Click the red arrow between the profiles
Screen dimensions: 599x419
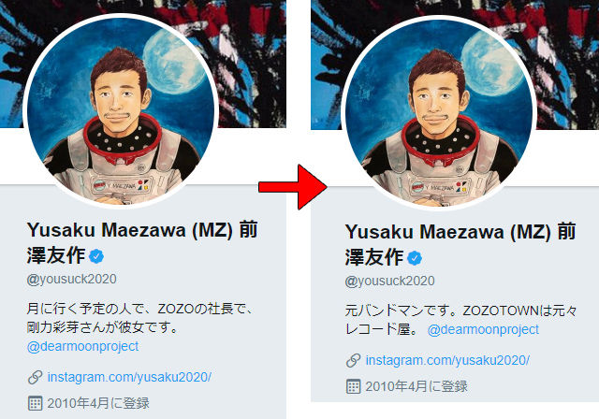293,187
